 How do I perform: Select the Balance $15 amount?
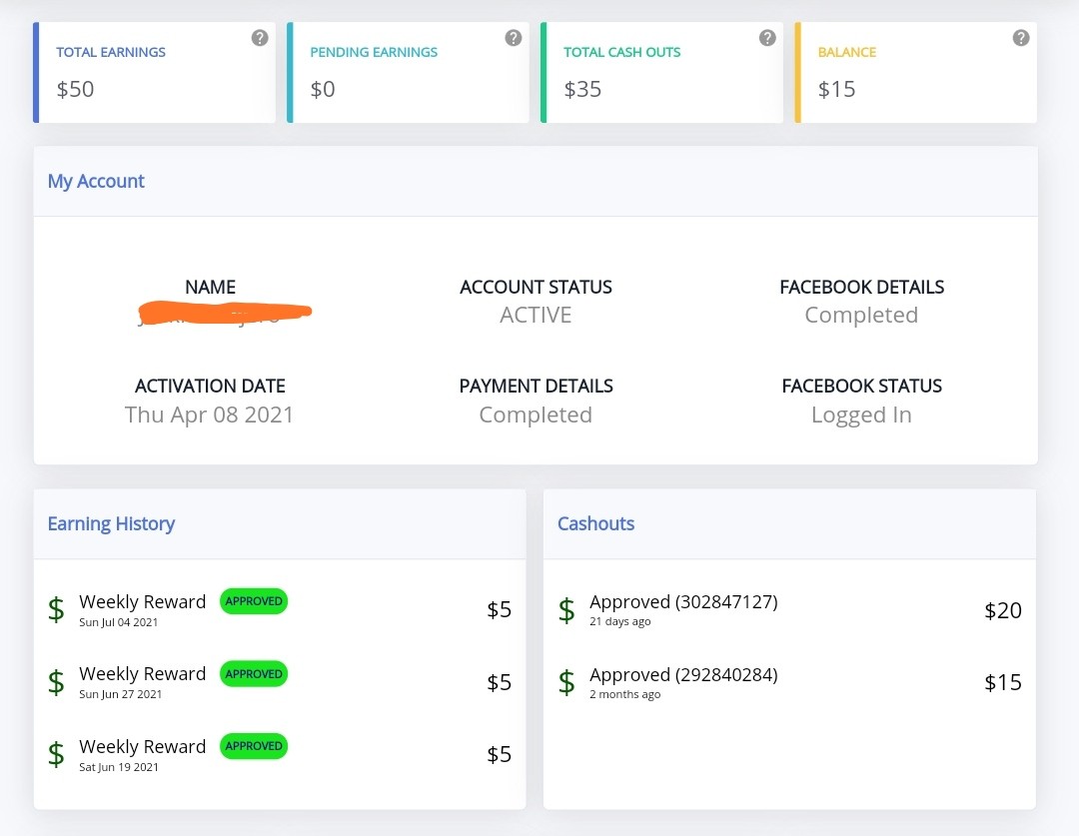click(x=837, y=89)
